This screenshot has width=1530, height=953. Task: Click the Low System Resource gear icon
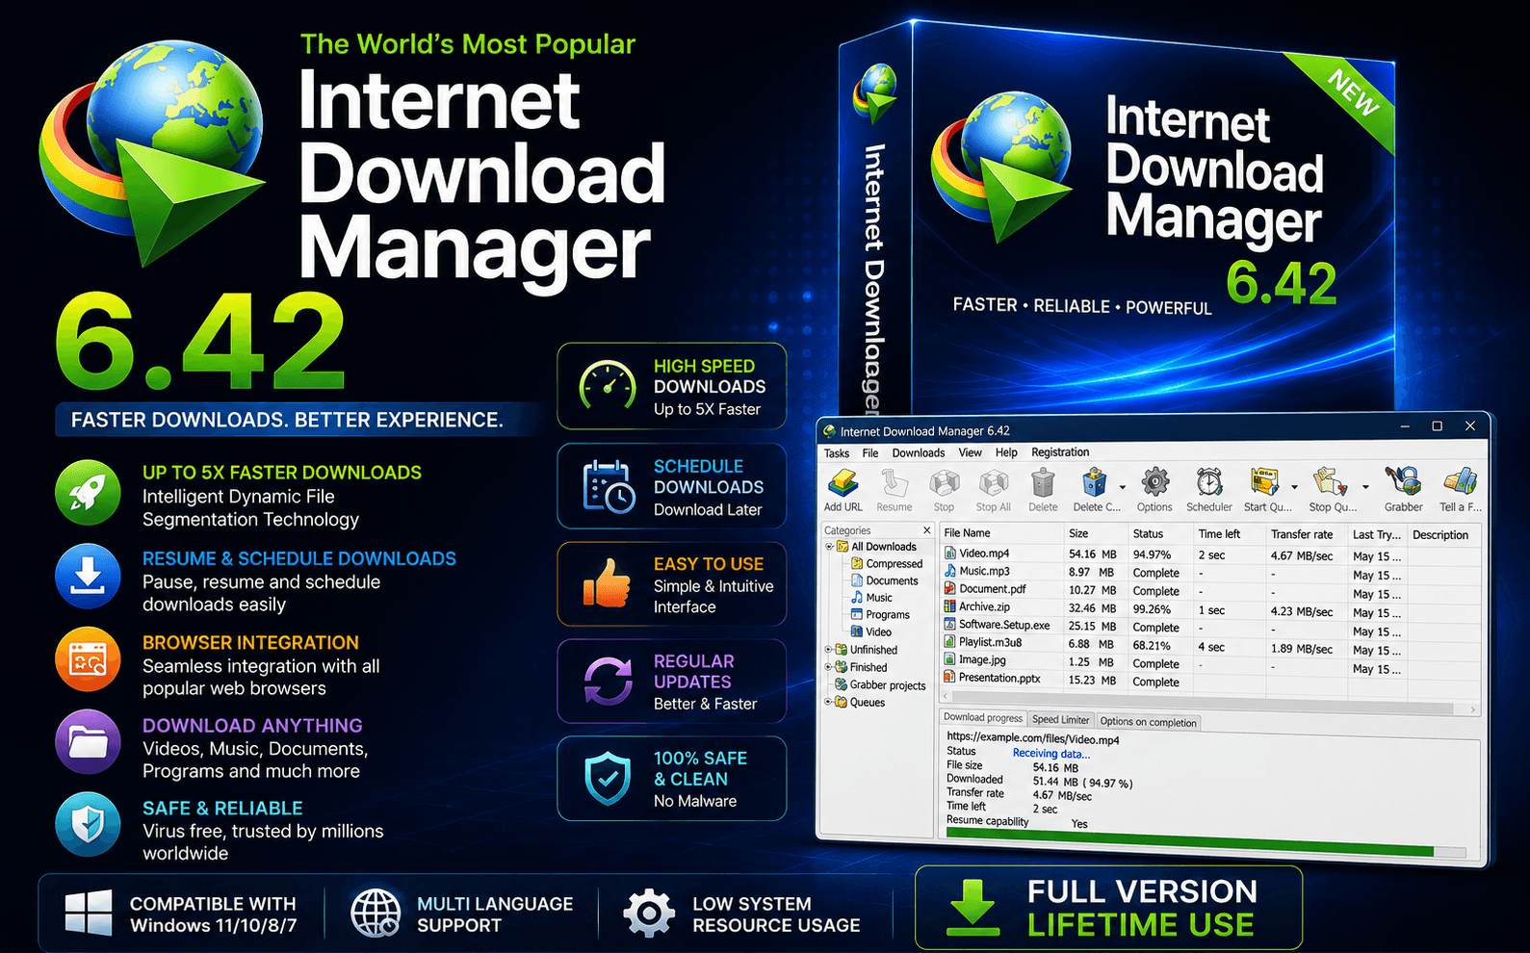pyautogui.click(x=649, y=913)
